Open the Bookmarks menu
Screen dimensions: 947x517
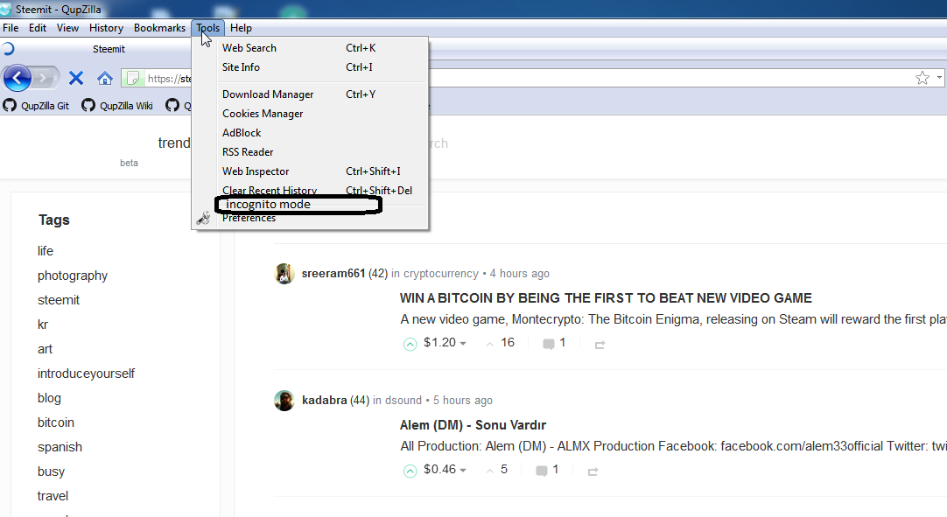pos(159,28)
